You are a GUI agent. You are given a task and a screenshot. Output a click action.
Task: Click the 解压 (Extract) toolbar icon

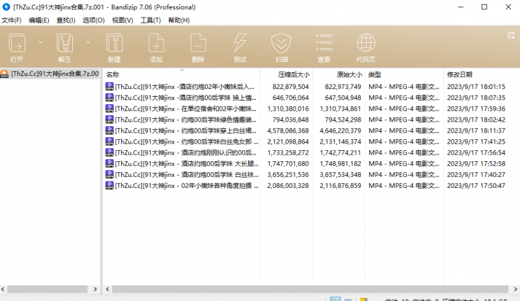click(64, 43)
